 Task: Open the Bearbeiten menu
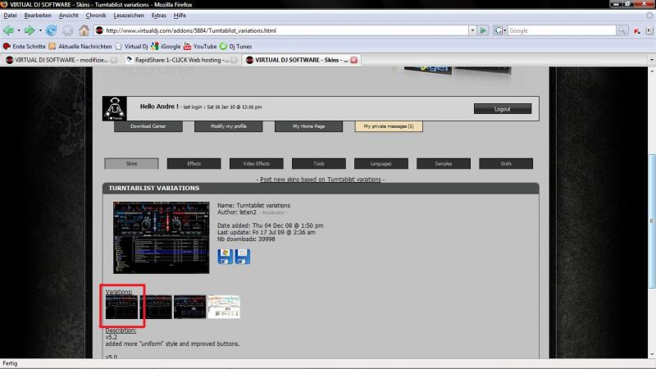pyautogui.click(x=38, y=16)
